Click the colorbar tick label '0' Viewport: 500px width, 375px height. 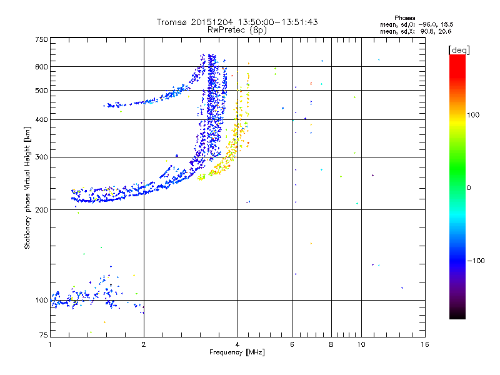[469, 188]
